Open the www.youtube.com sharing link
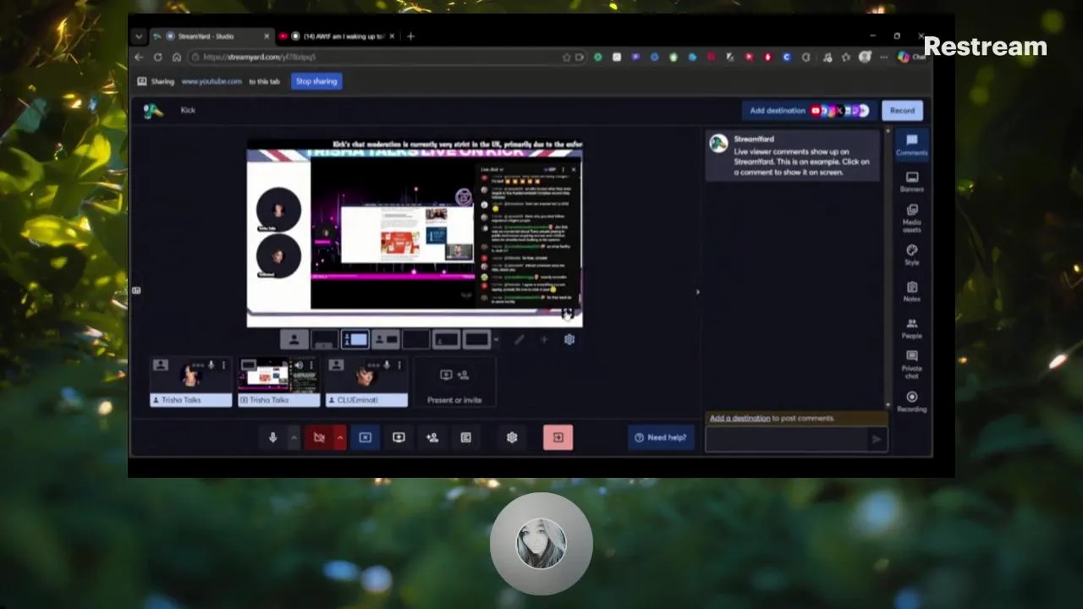This screenshot has height=609, width=1083. pos(212,81)
